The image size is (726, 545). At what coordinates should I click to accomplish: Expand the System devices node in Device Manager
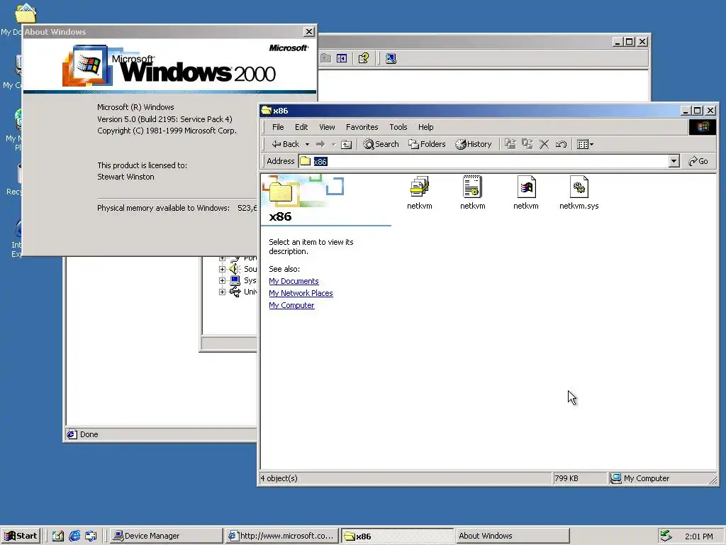click(222, 280)
